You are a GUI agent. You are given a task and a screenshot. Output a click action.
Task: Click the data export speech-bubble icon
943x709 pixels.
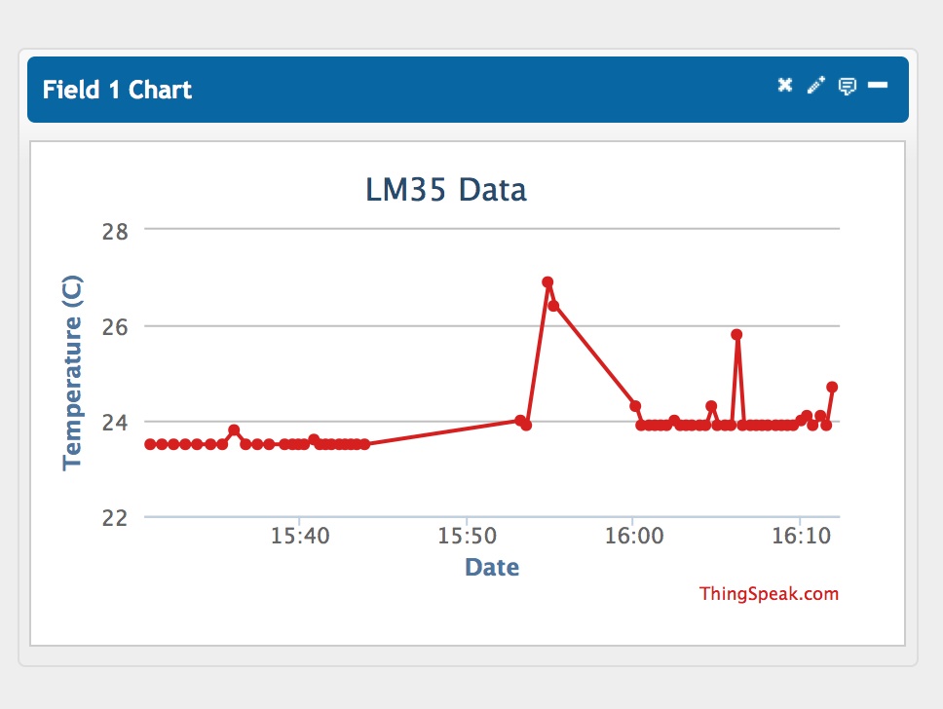tap(847, 87)
